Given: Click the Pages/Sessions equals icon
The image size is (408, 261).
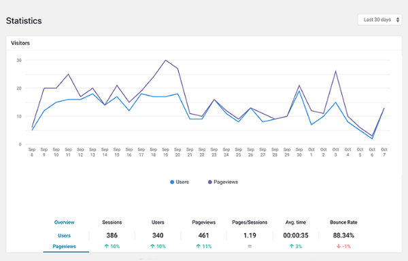Looking at the screenshot, I should 250,246.
